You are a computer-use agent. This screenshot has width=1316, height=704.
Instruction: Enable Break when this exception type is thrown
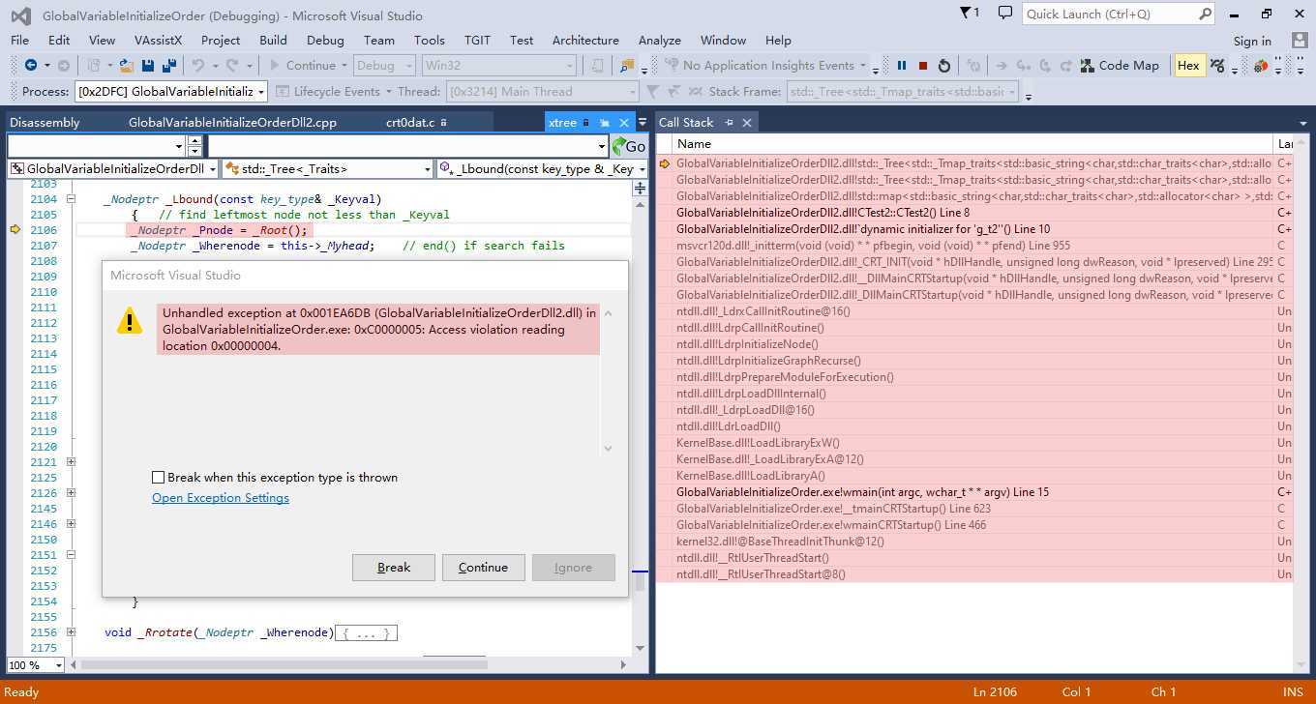point(159,478)
